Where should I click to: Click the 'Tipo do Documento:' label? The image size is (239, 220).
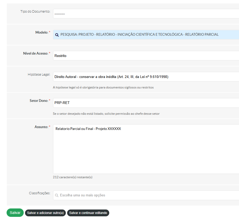click(x=35, y=12)
